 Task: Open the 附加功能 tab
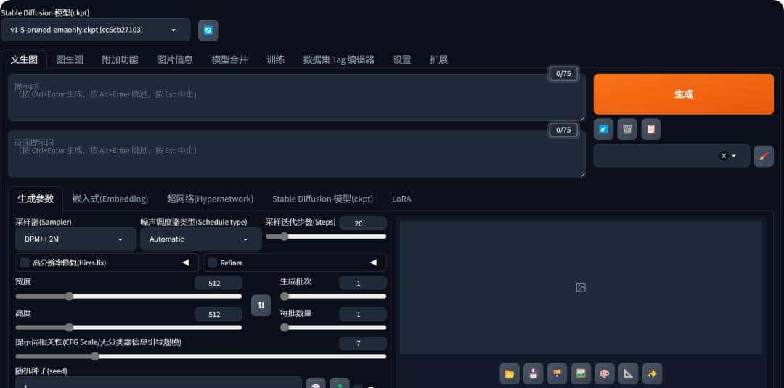click(x=120, y=59)
